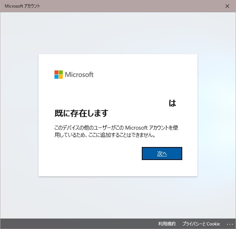Click text starting このデバイスの他のユーザー

tap(116, 131)
